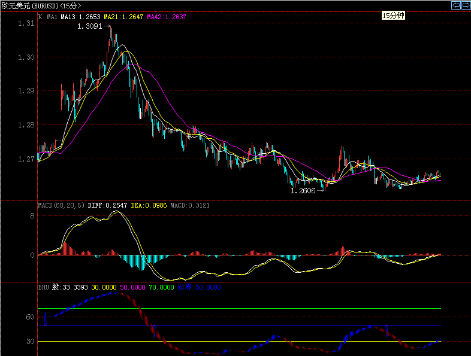Click the right arrow navigation button

point(465,5)
